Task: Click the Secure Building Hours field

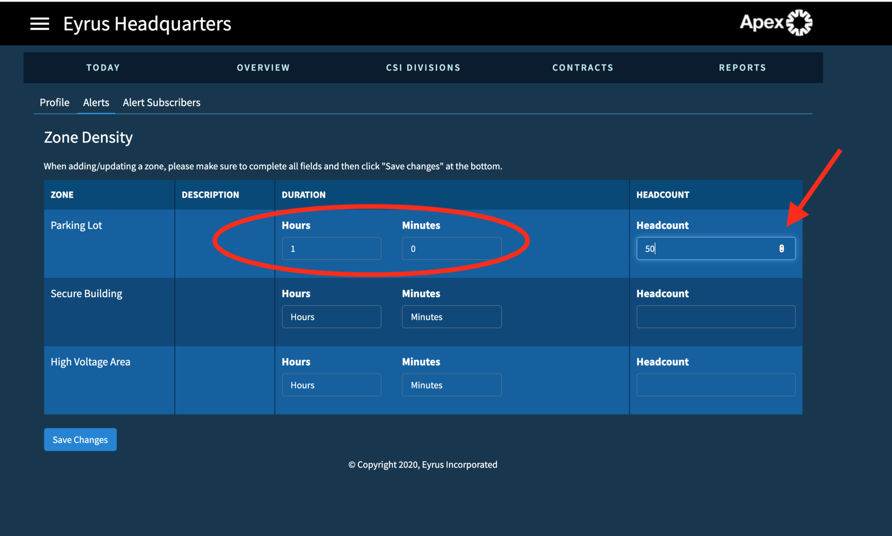Action: tap(331, 316)
